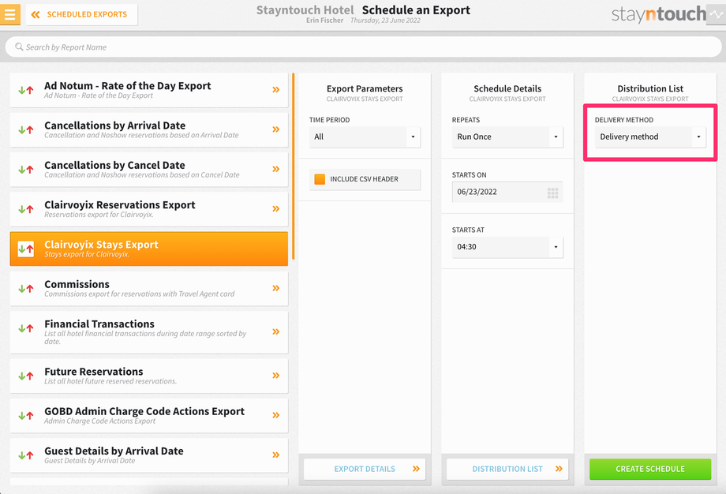The width and height of the screenshot is (726, 494).
Task: Open the Time Period dropdown
Action: coord(365,137)
